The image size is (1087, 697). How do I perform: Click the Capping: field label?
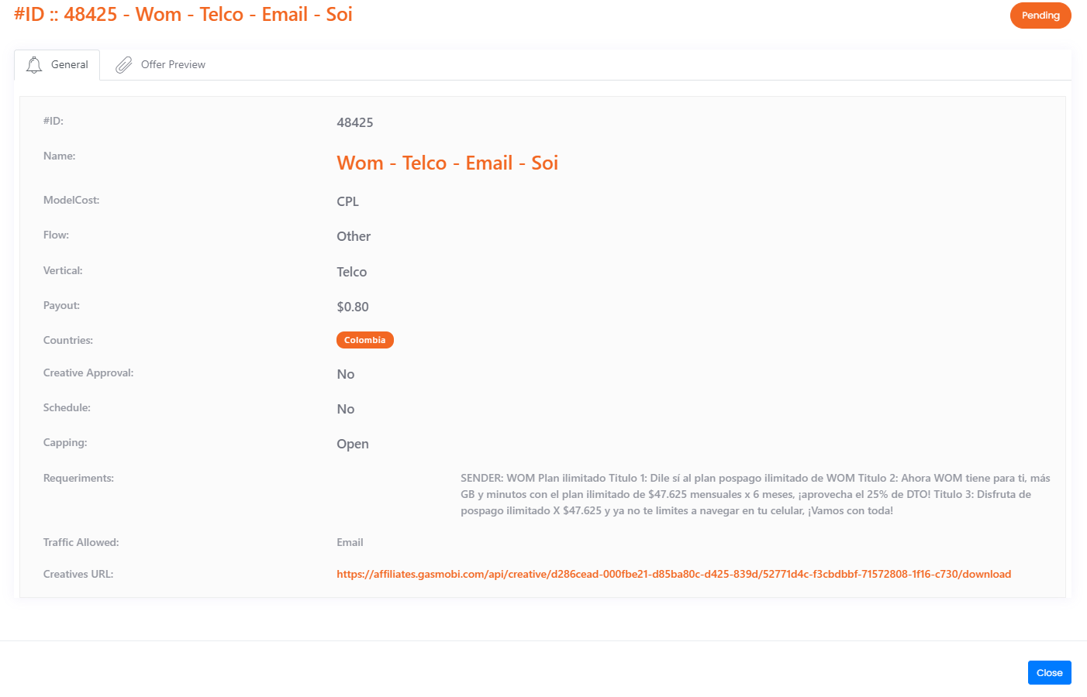tap(65, 442)
